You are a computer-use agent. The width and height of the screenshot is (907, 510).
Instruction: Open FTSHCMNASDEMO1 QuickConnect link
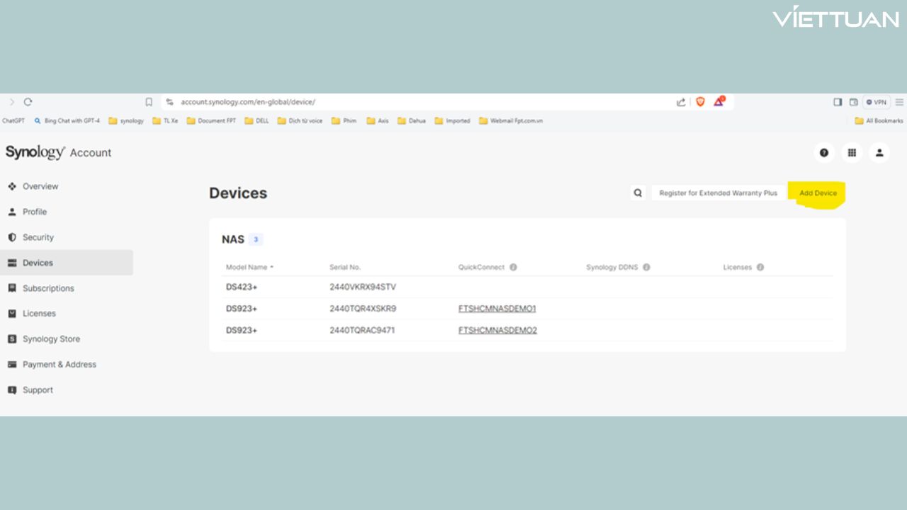pyautogui.click(x=497, y=309)
